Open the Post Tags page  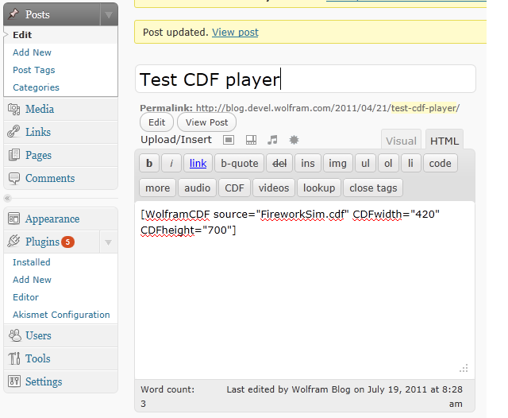33,70
